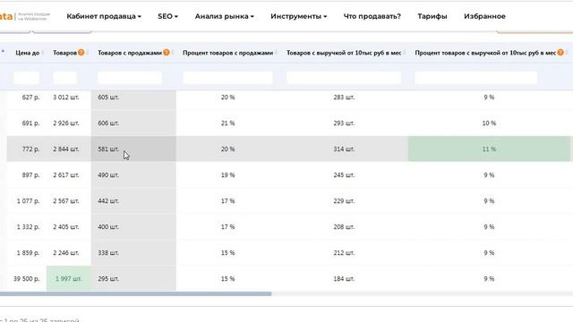
Task: Click the 21 % cell
Action: [x=227, y=123]
